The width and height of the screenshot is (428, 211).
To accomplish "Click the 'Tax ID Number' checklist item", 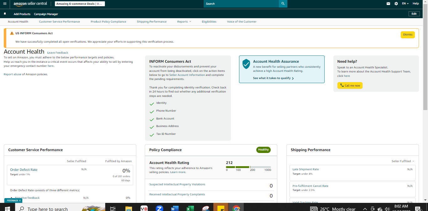I will [x=166, y=134].
